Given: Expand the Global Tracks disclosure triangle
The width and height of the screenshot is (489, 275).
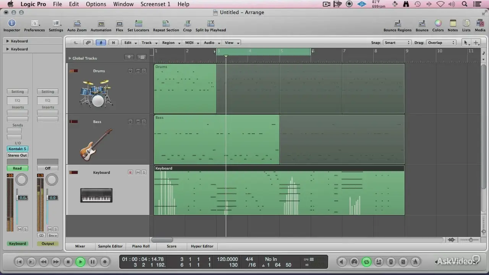Looking at the screenshot, I should click(70, 58).
